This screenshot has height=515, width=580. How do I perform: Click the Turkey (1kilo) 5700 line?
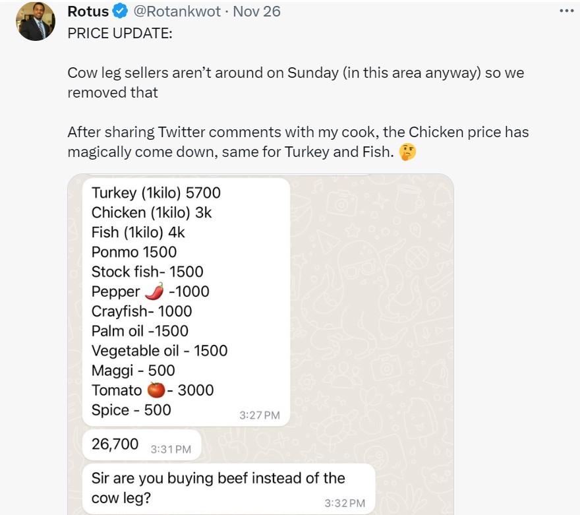[x=156, y=193]
